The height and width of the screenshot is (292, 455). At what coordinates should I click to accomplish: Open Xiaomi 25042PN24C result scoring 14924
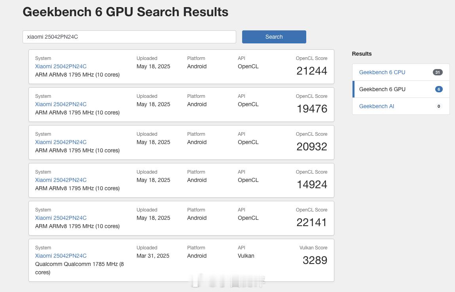(61, 180)
